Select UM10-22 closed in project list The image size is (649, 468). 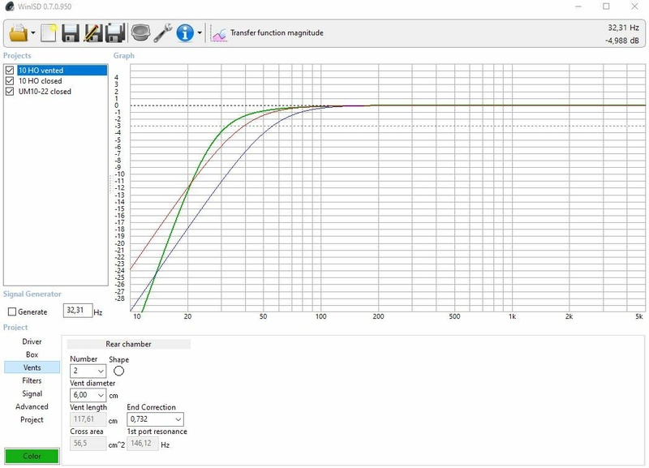pos(45,92)
